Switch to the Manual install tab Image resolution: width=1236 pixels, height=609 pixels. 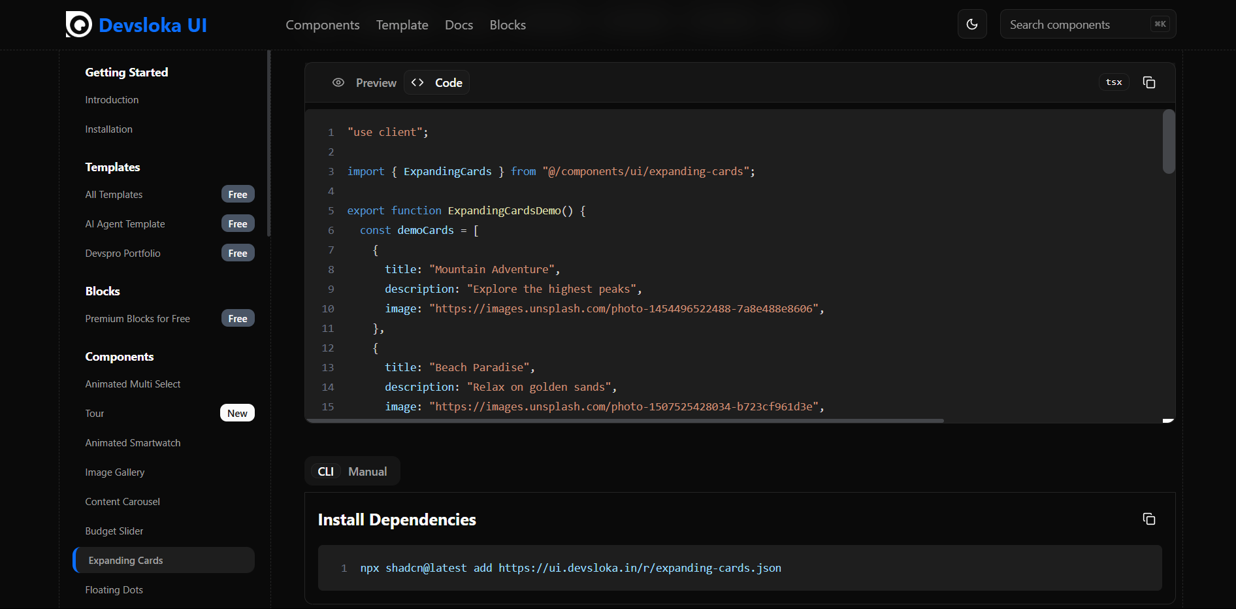pyautogui.click(x=367, y=471)
